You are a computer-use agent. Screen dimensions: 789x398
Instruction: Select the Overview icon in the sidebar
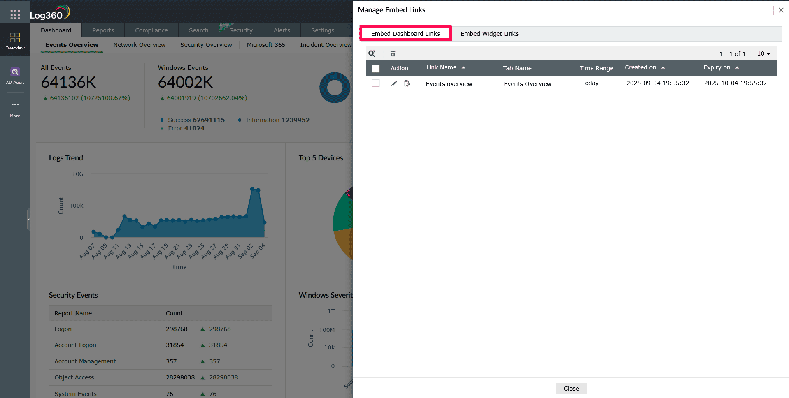click(x=15, y=40)
